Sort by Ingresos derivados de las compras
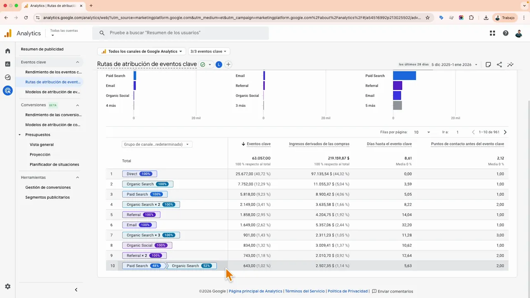Viewport: 530px width, 298px height. 319,144
